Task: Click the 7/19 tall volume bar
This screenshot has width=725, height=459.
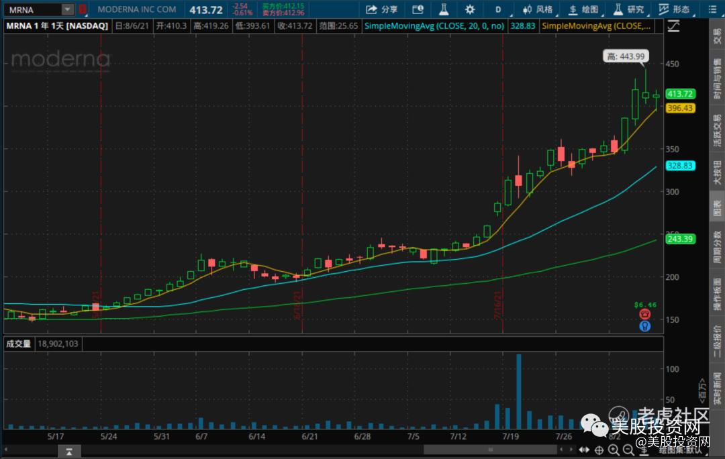Action: click(x=519, y=391)
